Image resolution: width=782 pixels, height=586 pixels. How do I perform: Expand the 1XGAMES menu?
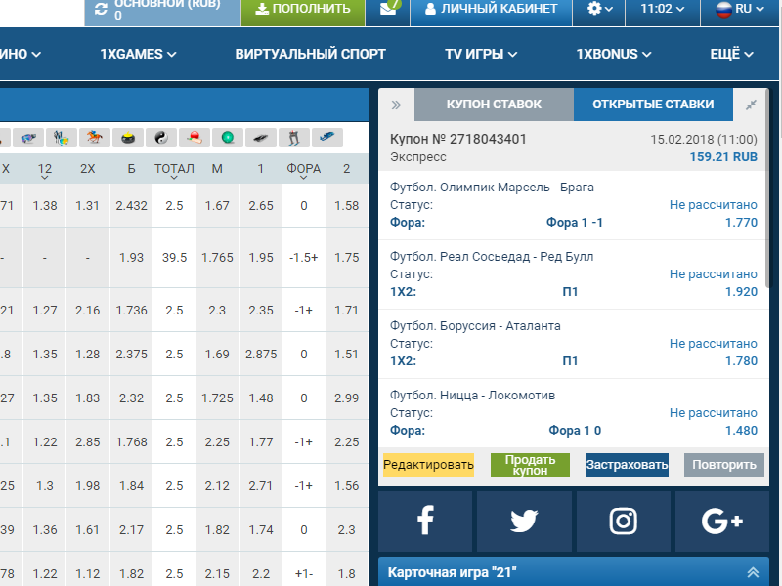tap(138, 54)
